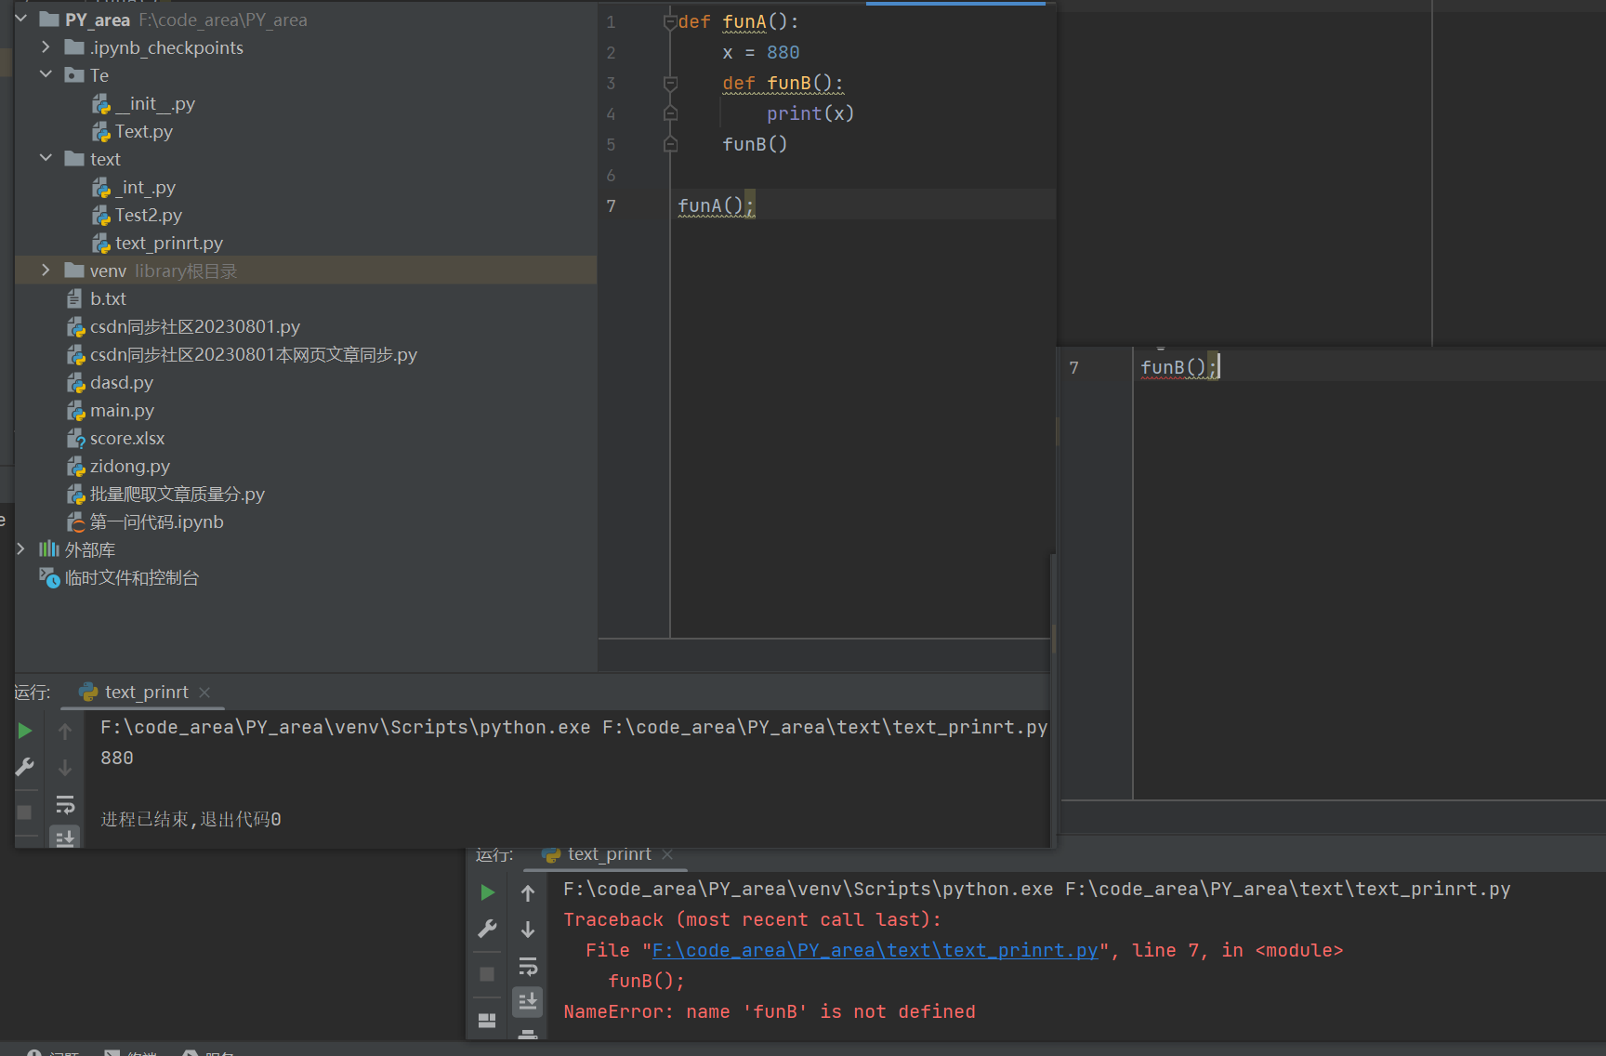
Task: Fold the funB definition at line 3
Action: click(x=670, y=84)
